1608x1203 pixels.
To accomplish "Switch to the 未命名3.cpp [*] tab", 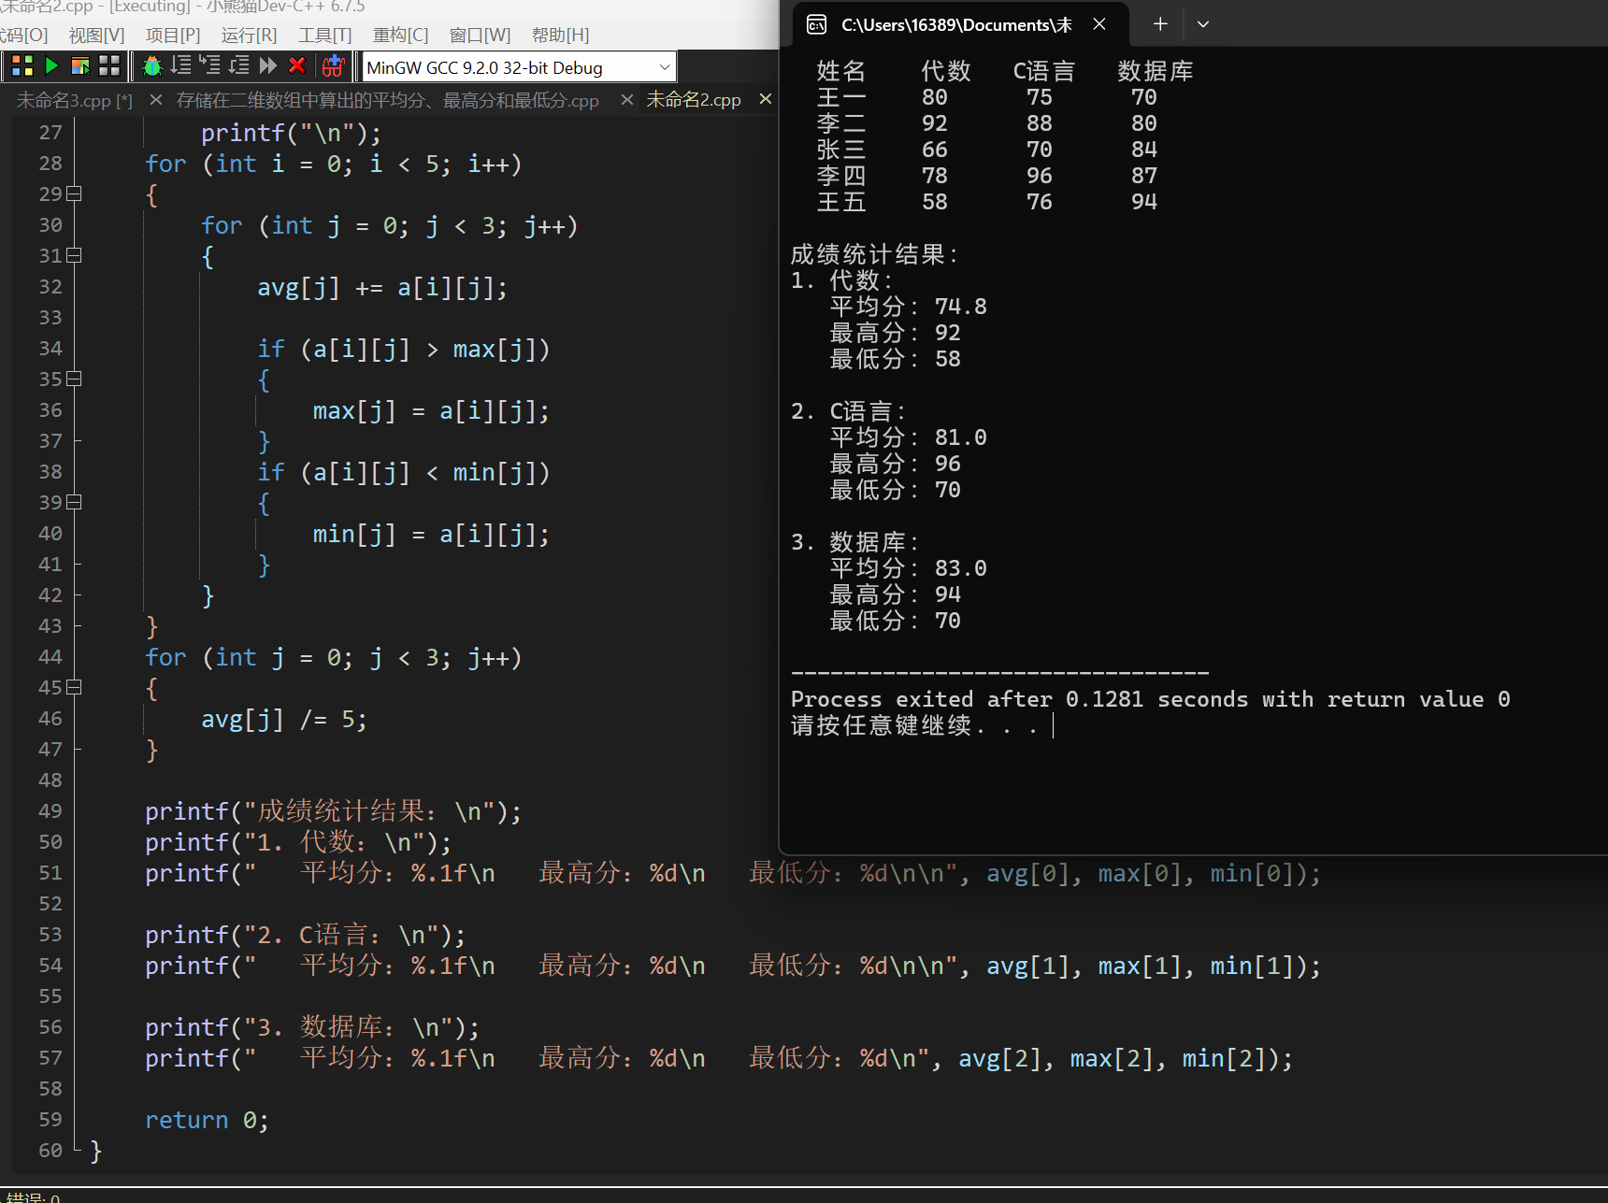I will pyautogui.click(x=75, y=100).
